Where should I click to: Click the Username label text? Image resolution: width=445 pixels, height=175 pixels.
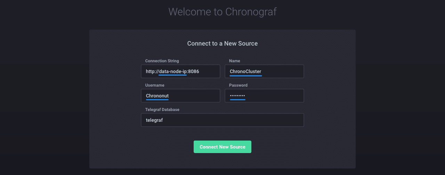coord(155,85)
